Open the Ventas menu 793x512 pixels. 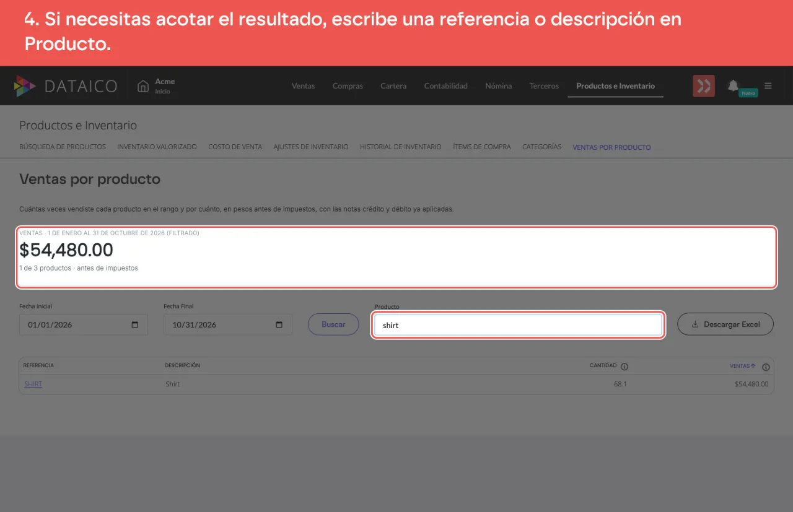[x=304, y=86]
